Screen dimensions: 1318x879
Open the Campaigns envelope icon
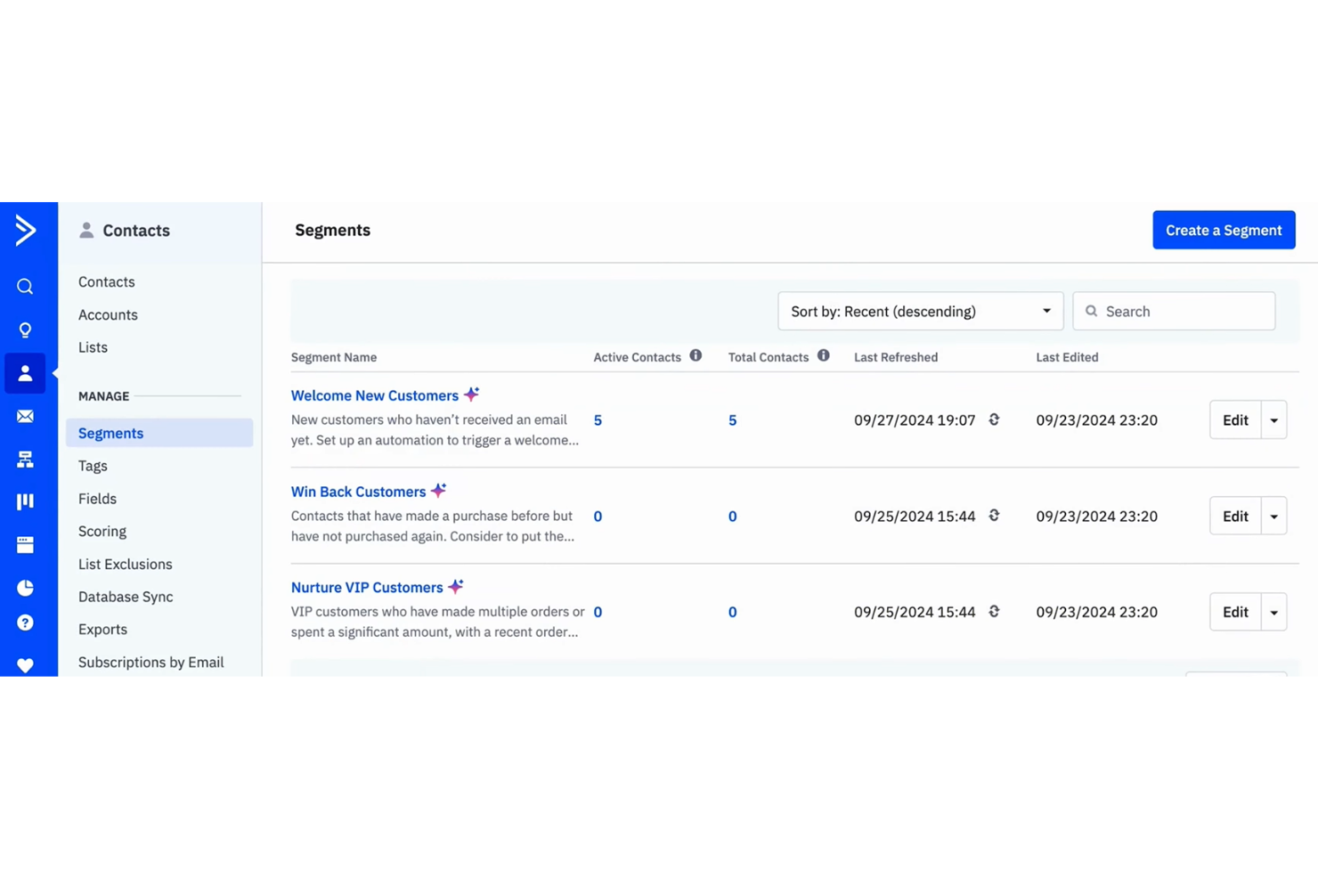point(25,416)
